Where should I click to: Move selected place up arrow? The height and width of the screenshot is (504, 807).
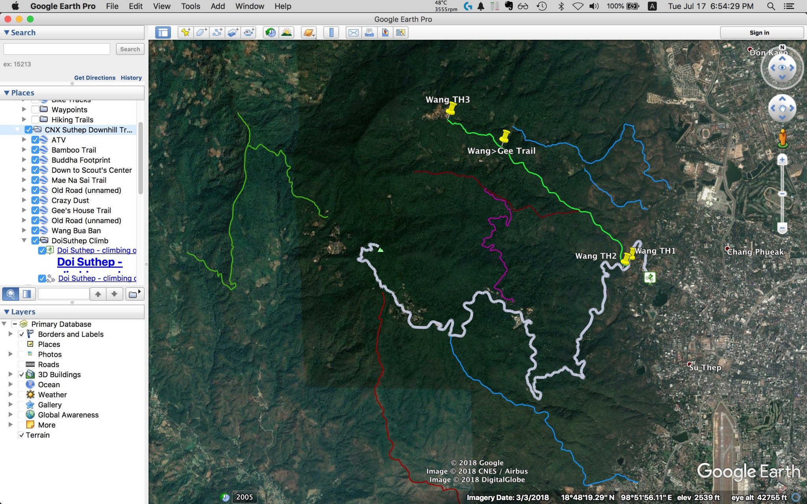98,294
